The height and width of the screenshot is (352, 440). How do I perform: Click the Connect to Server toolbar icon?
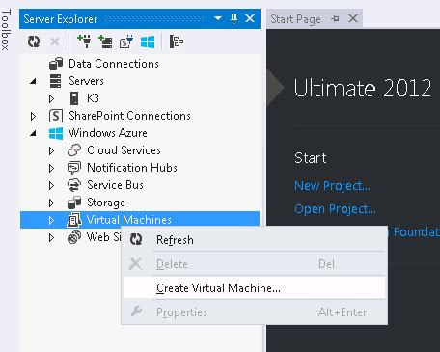(x=105, y=41)
